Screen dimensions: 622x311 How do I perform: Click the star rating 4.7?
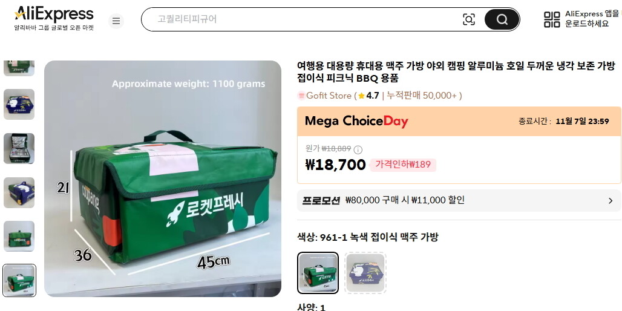(x=368, y=96)
